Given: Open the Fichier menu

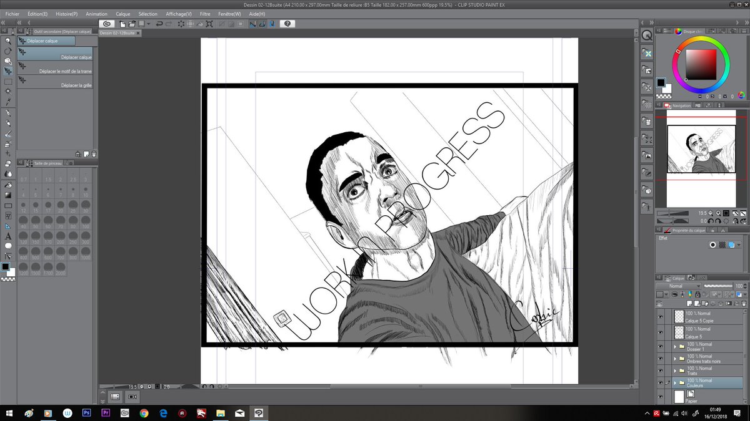Looking at the screenshot, I should (11, 14).
